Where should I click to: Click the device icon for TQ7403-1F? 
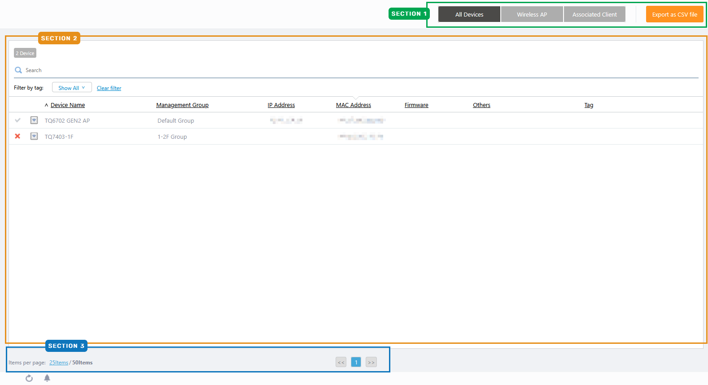pyautogui.click(x=34, y=137)
